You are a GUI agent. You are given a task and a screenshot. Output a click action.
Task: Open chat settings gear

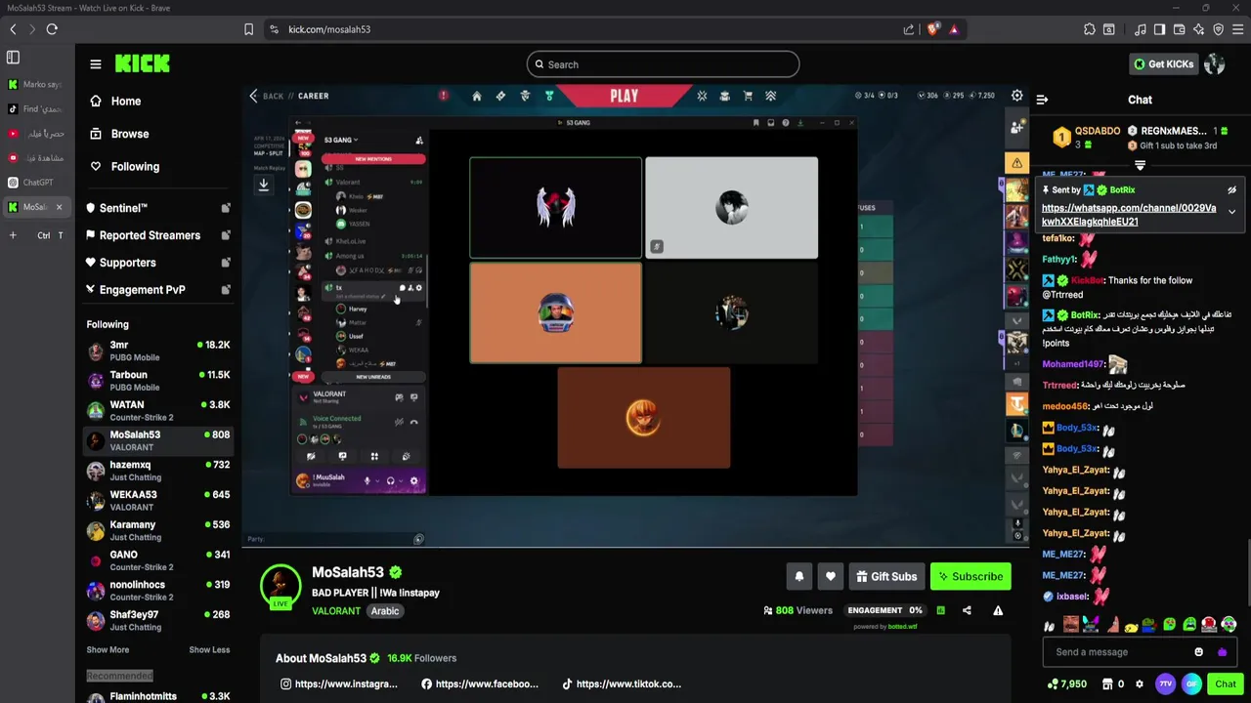tap(1140, 684)
